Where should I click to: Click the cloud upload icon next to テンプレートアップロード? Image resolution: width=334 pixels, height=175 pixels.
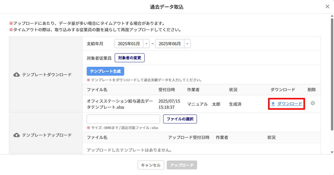16,135
